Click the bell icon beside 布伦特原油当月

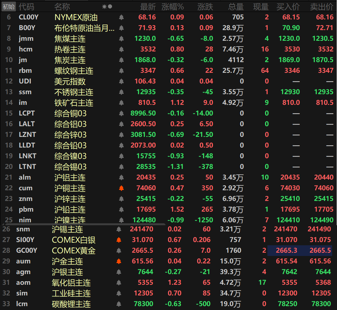point(121,28)
